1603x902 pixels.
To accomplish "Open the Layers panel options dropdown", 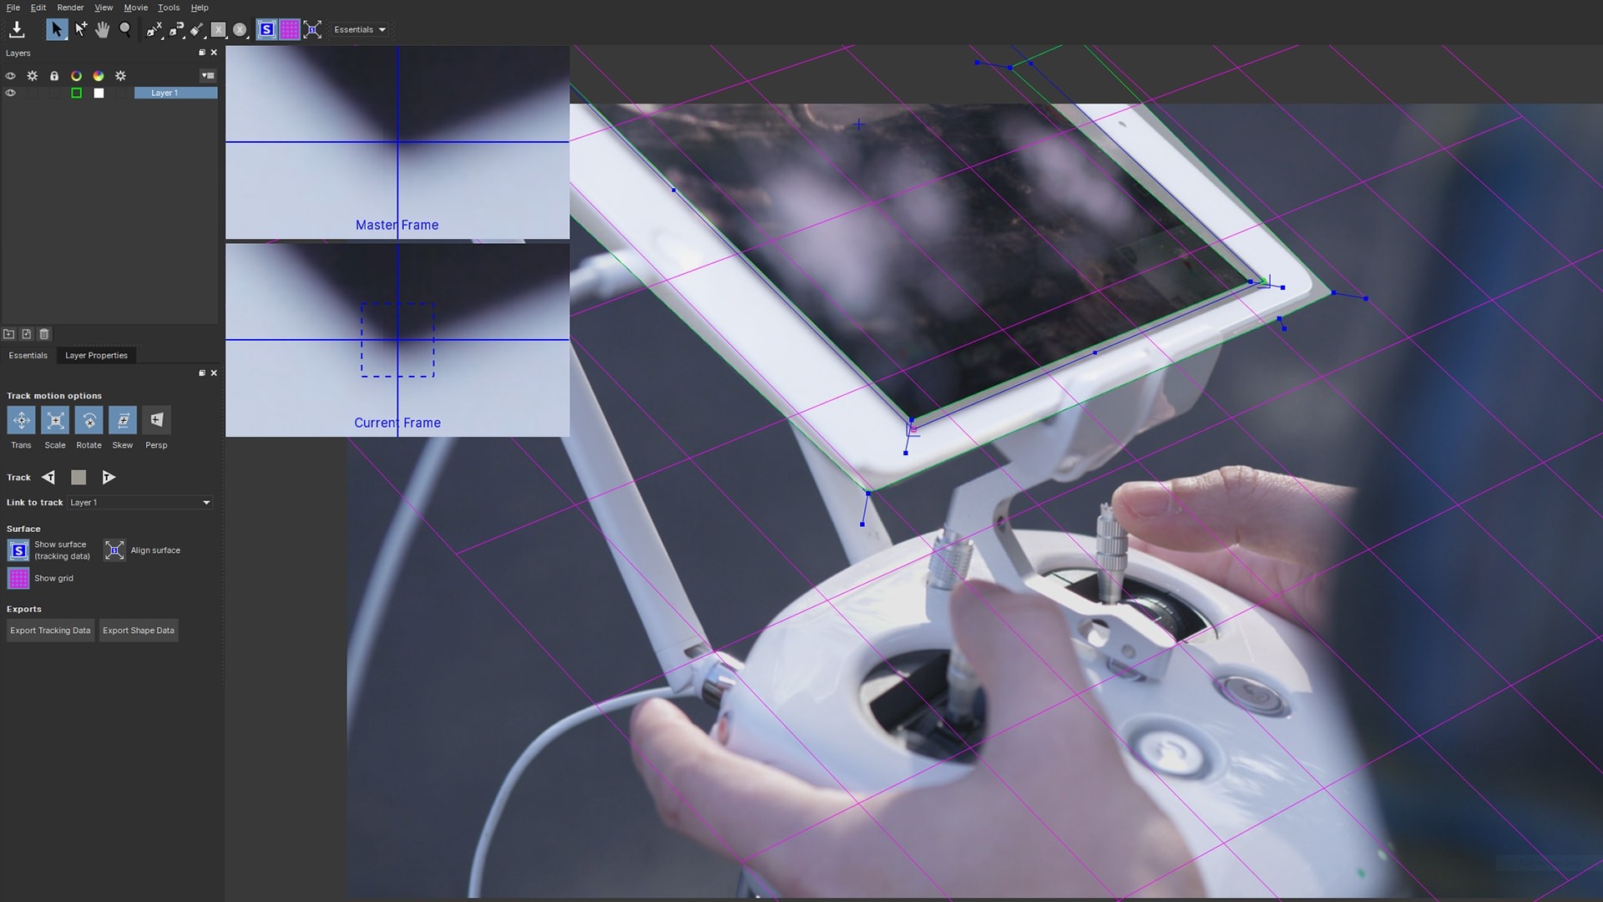I will [x=208, y=76].
